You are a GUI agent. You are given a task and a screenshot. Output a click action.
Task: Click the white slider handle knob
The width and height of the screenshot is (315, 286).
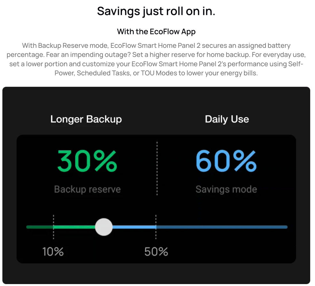[104, 227]
